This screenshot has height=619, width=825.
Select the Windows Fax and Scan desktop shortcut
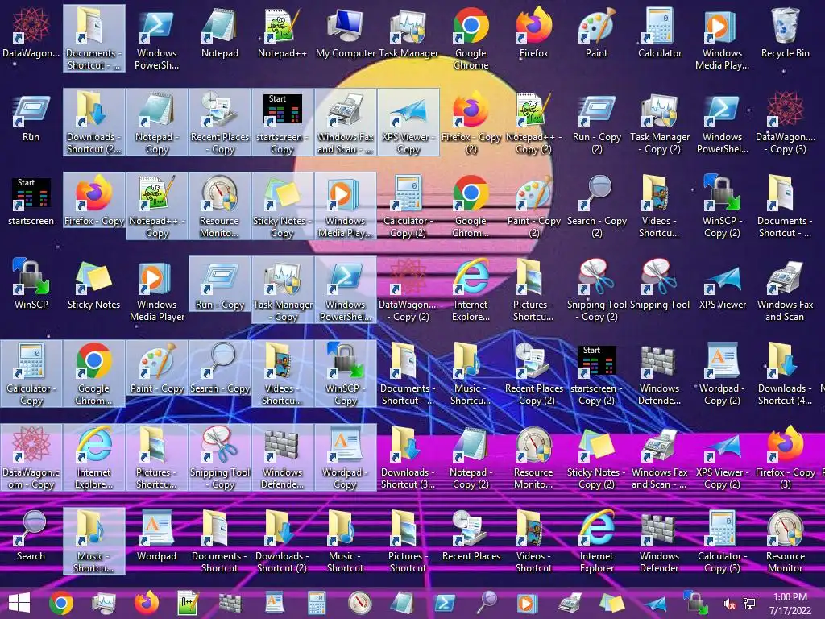coord(785,290)
